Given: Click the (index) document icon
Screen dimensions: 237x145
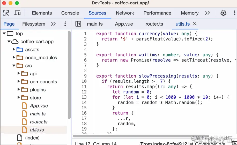Looking at the screenshot, I should tap(20, 138).
